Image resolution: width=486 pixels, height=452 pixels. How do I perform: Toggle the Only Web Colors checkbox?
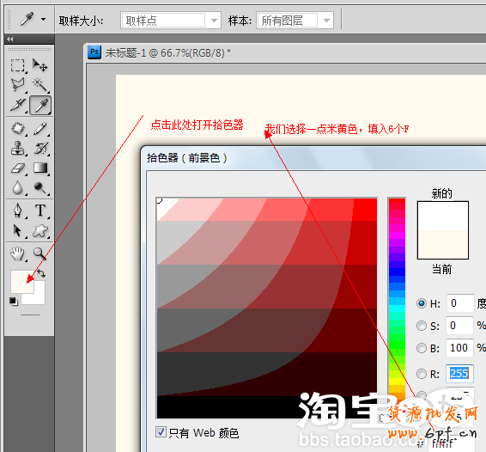161,432
